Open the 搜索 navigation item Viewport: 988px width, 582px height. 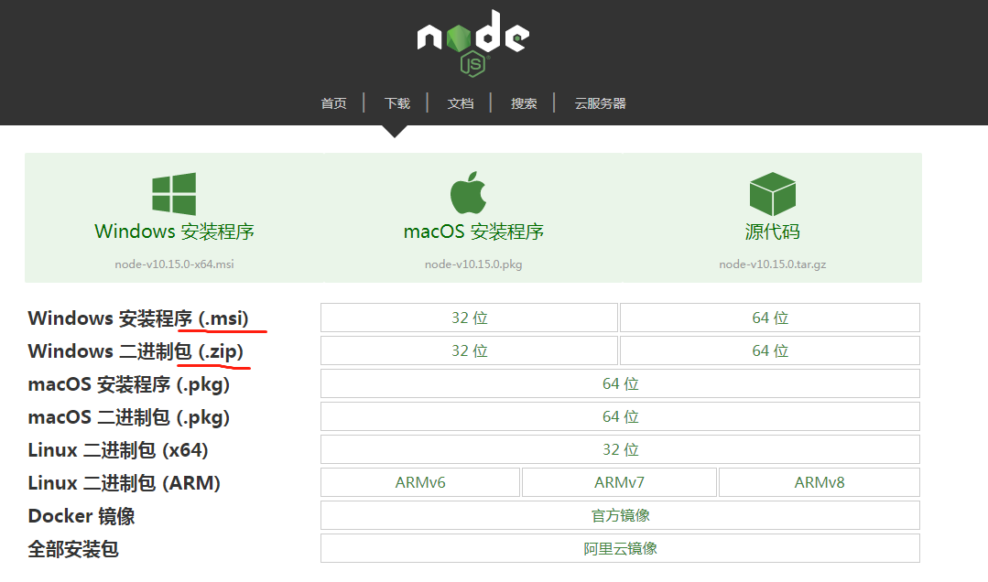coord(524,103)
